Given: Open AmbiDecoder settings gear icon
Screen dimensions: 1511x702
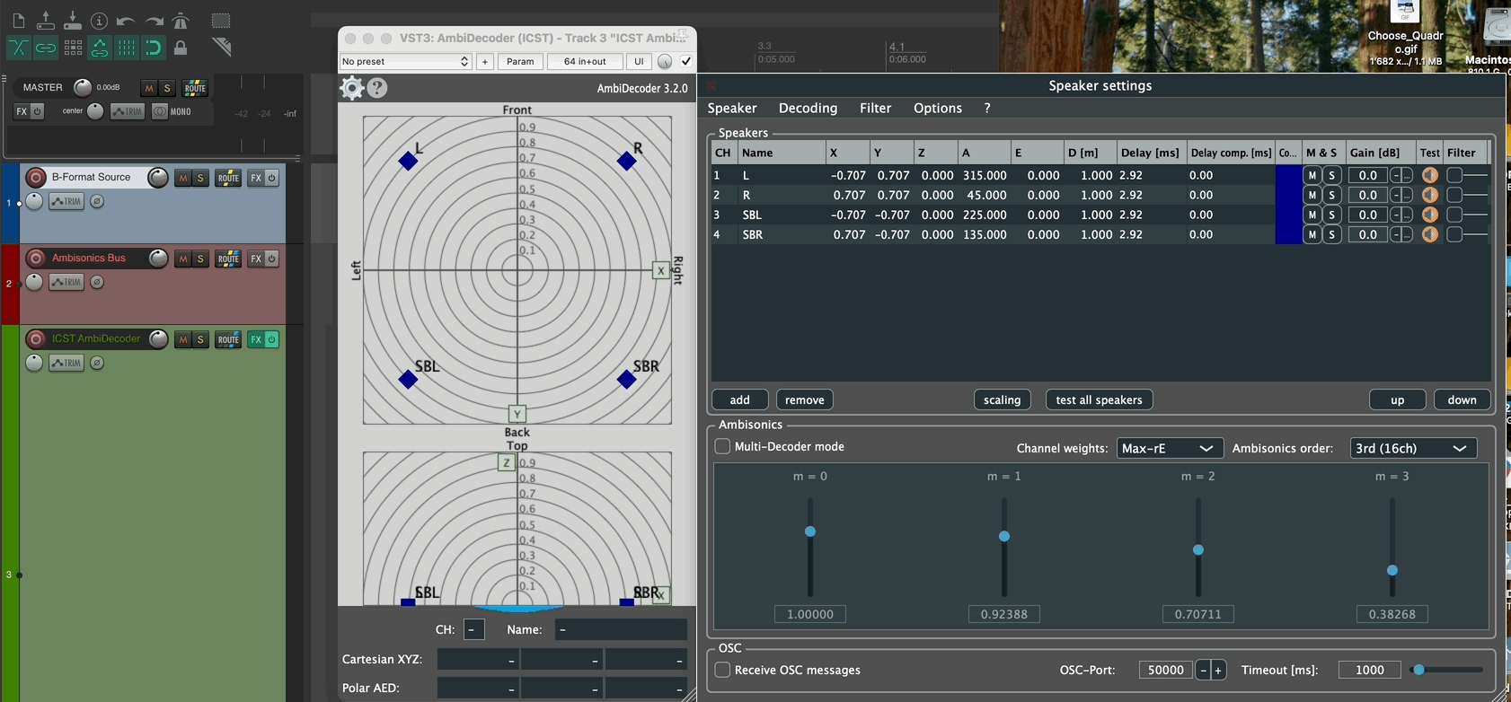Looking at the screenshot, I should (352, 87).
